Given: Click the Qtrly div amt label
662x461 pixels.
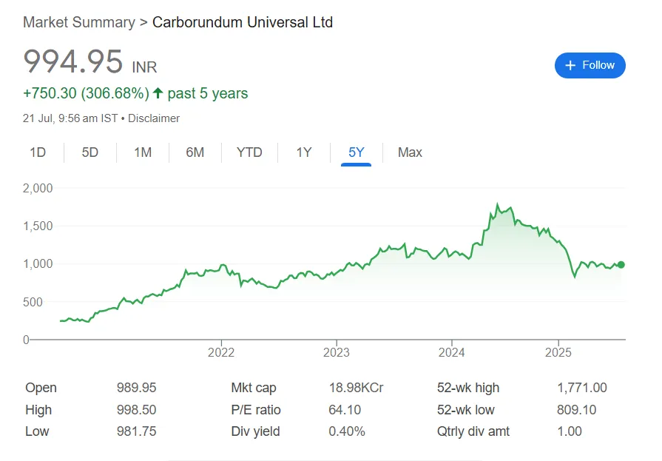Looking at the screenshot, I should pyautogui.click(x=473, y=431).
